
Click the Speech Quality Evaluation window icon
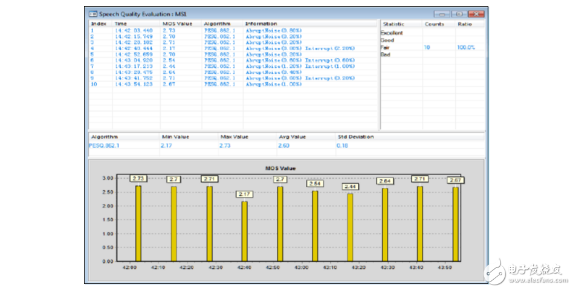coord(92,13)
